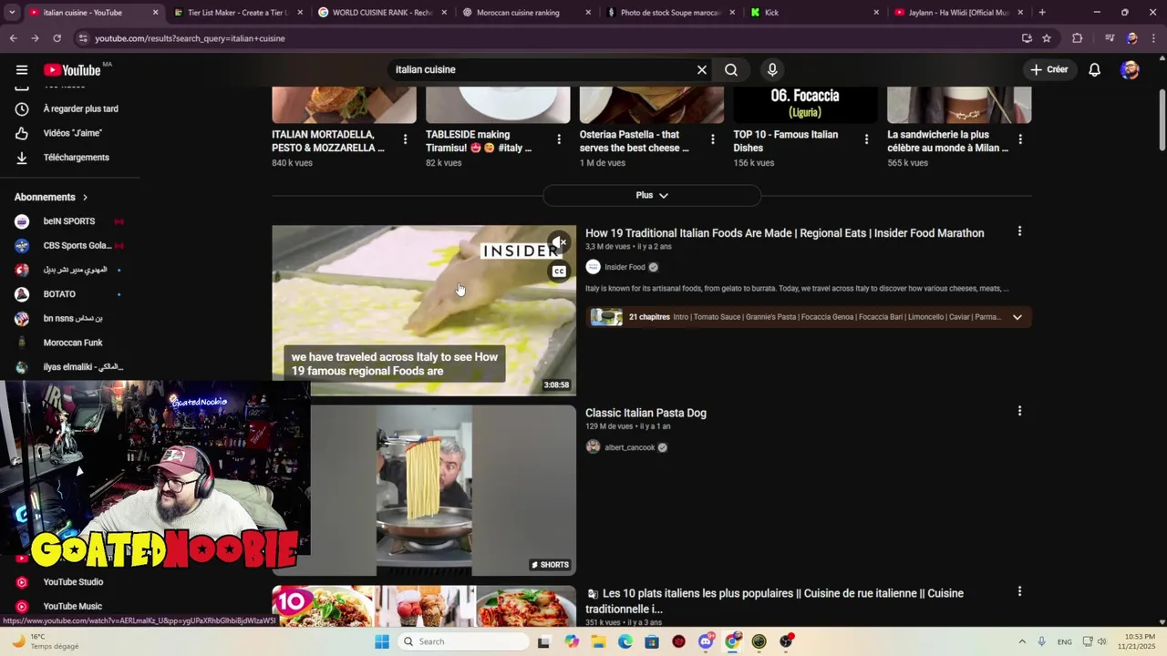Toggle mute on the video preview
Image resolution: width=1167 pixels, height=656 pixels.
(559, 242)
